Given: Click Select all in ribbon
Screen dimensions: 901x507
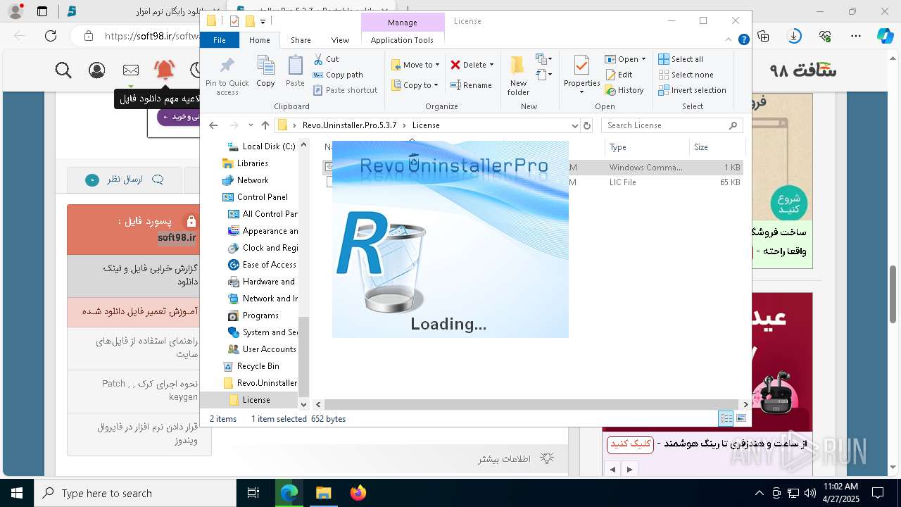Looking at the screenshot, I should (x=681, y=59).
